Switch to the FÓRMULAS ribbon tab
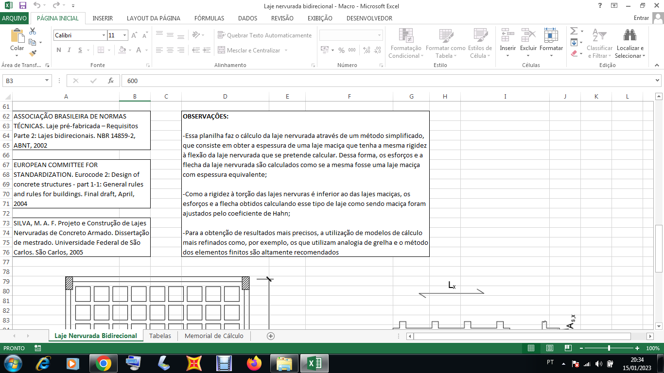664x373 pixels. (209, 18)
